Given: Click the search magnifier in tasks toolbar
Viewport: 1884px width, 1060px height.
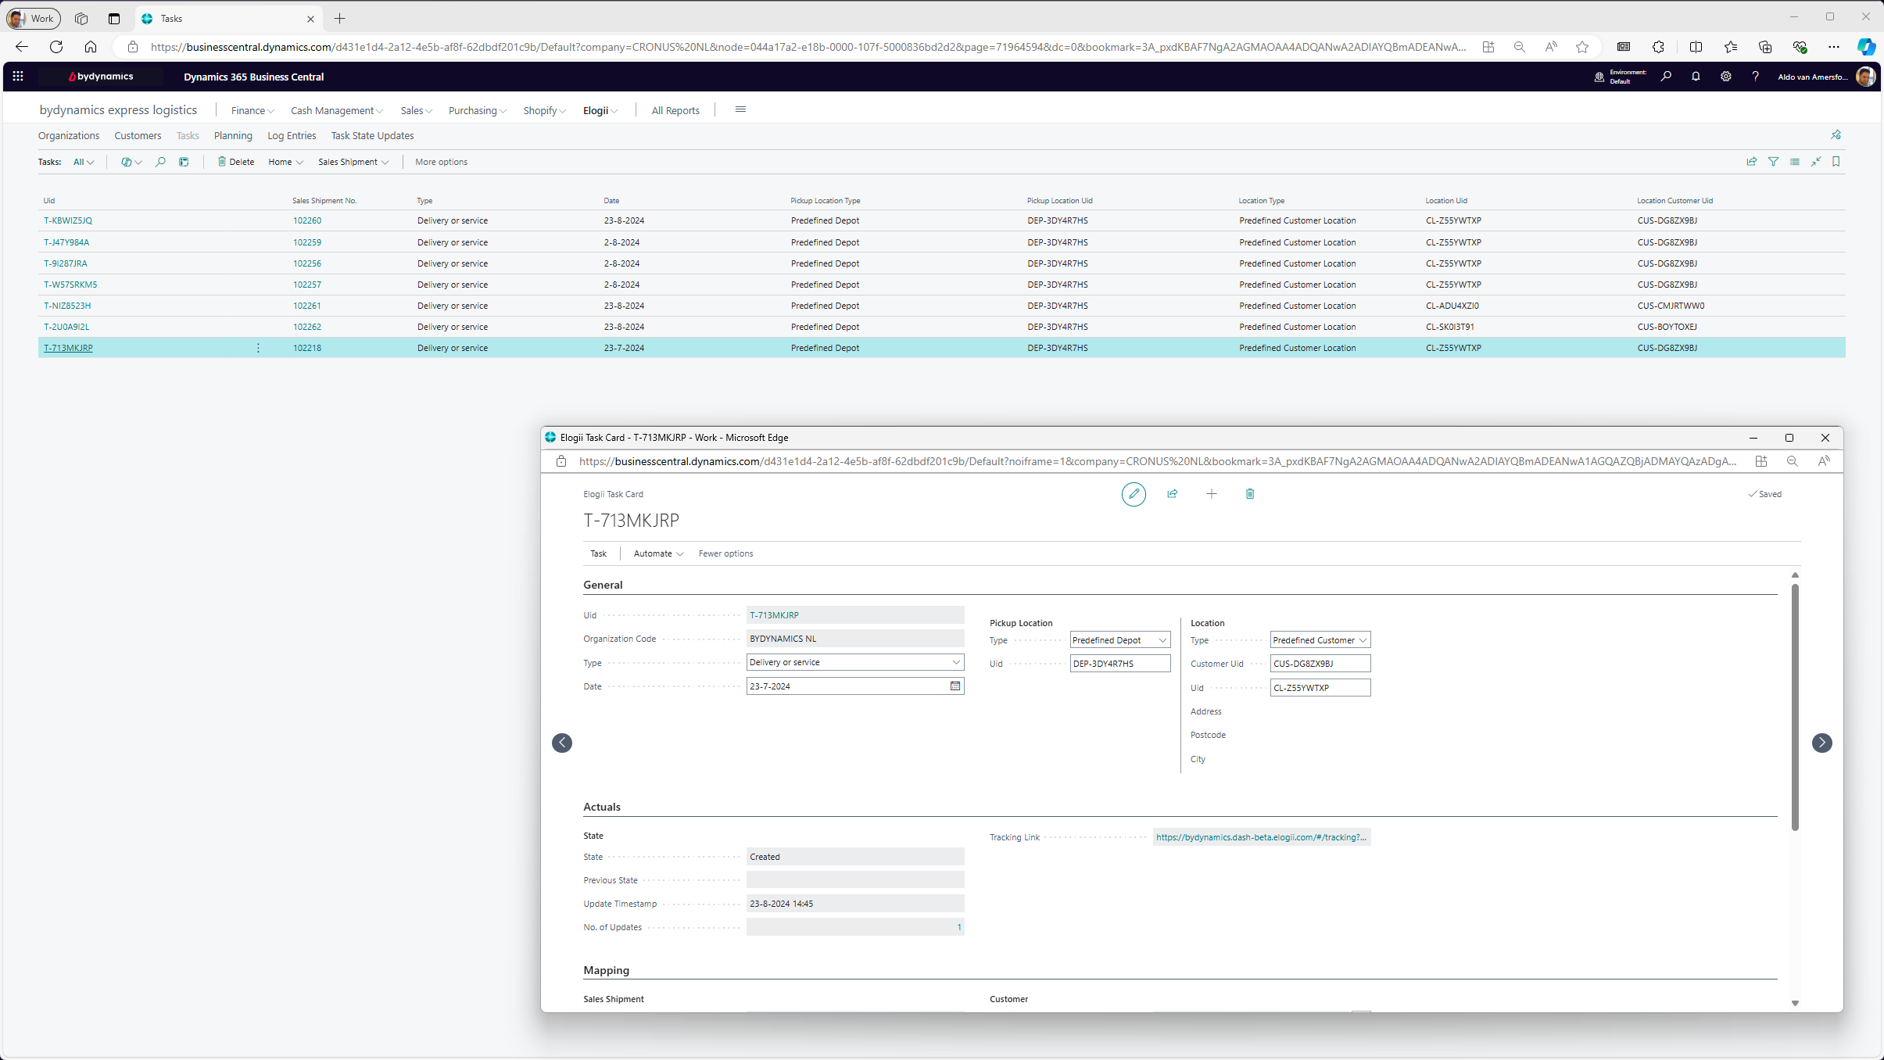Looking at the screenshot, I should click(x=160, y=162).
